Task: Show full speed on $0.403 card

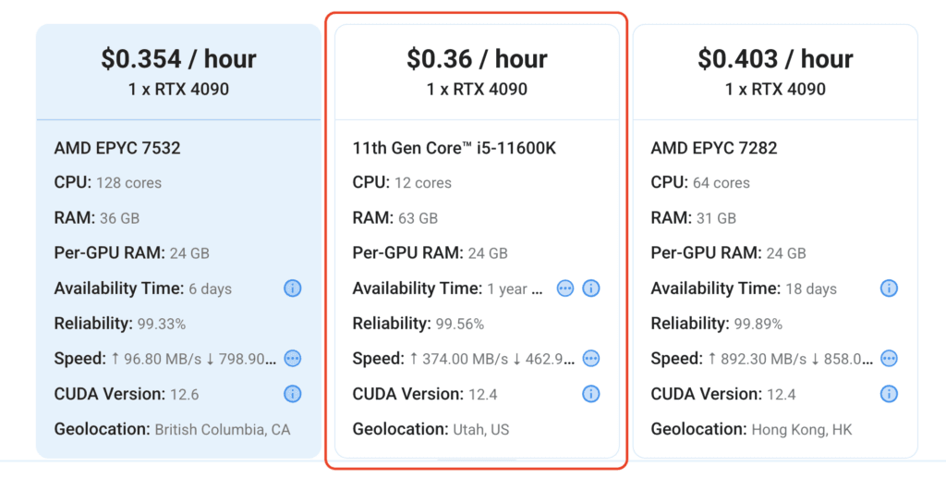Action: click(889, 358)
